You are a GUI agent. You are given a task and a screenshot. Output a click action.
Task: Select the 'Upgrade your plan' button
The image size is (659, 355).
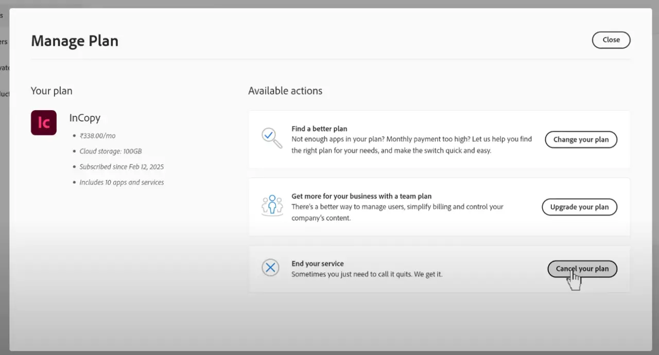(x=579, y=207)
